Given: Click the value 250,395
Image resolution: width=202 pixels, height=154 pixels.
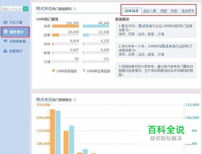Looking at the screenshot, I should (72, 23).
